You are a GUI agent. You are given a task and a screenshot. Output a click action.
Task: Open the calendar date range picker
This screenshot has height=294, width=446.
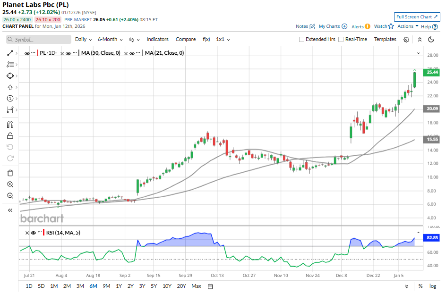[211, 286]
